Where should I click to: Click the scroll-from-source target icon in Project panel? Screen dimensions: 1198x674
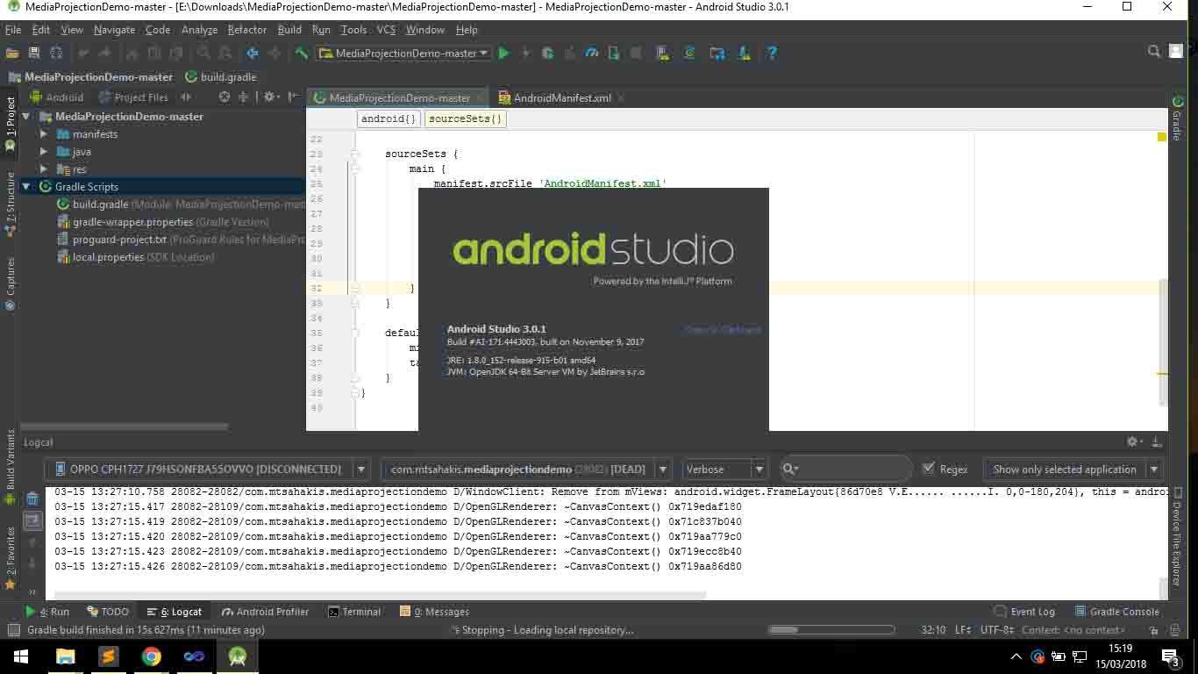(x=225, y=97)
